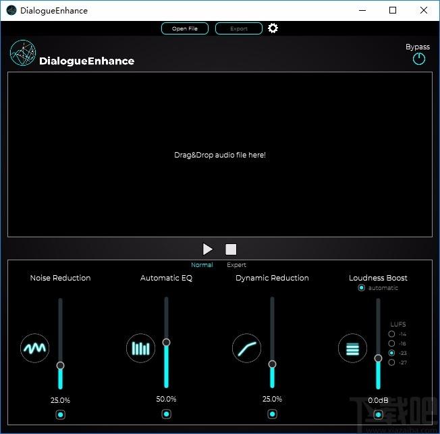440x434 pixels.
Task: Select the -16 LUFS option
Action: [391, 343]
